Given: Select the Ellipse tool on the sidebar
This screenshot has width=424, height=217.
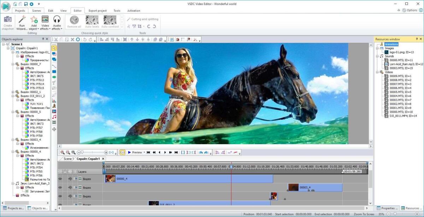Looking at the screenshot, I should tap(54, 77).
